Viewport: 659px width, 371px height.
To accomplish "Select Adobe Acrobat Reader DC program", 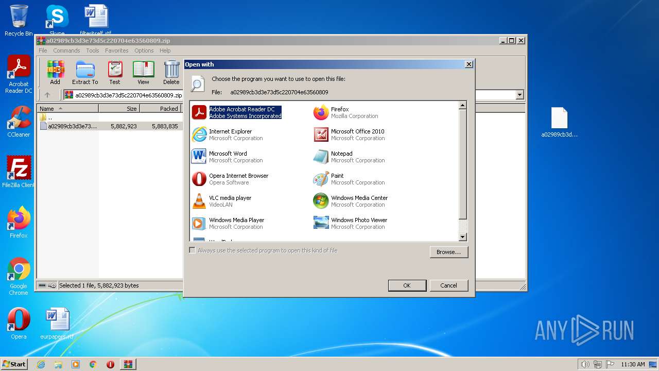I will point(237,112).
